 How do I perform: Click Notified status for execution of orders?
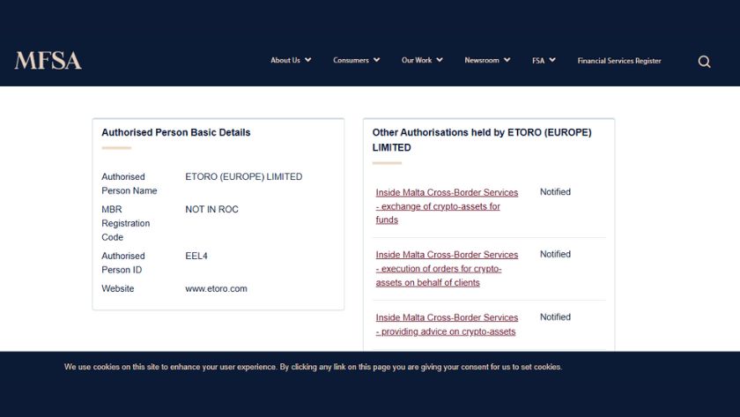point(555,254)
